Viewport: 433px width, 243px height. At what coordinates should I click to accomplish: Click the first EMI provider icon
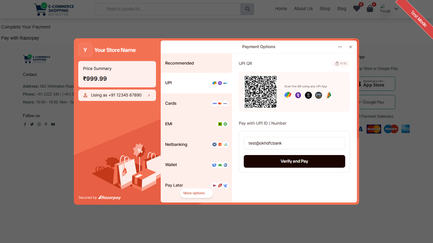coord(220,124)
